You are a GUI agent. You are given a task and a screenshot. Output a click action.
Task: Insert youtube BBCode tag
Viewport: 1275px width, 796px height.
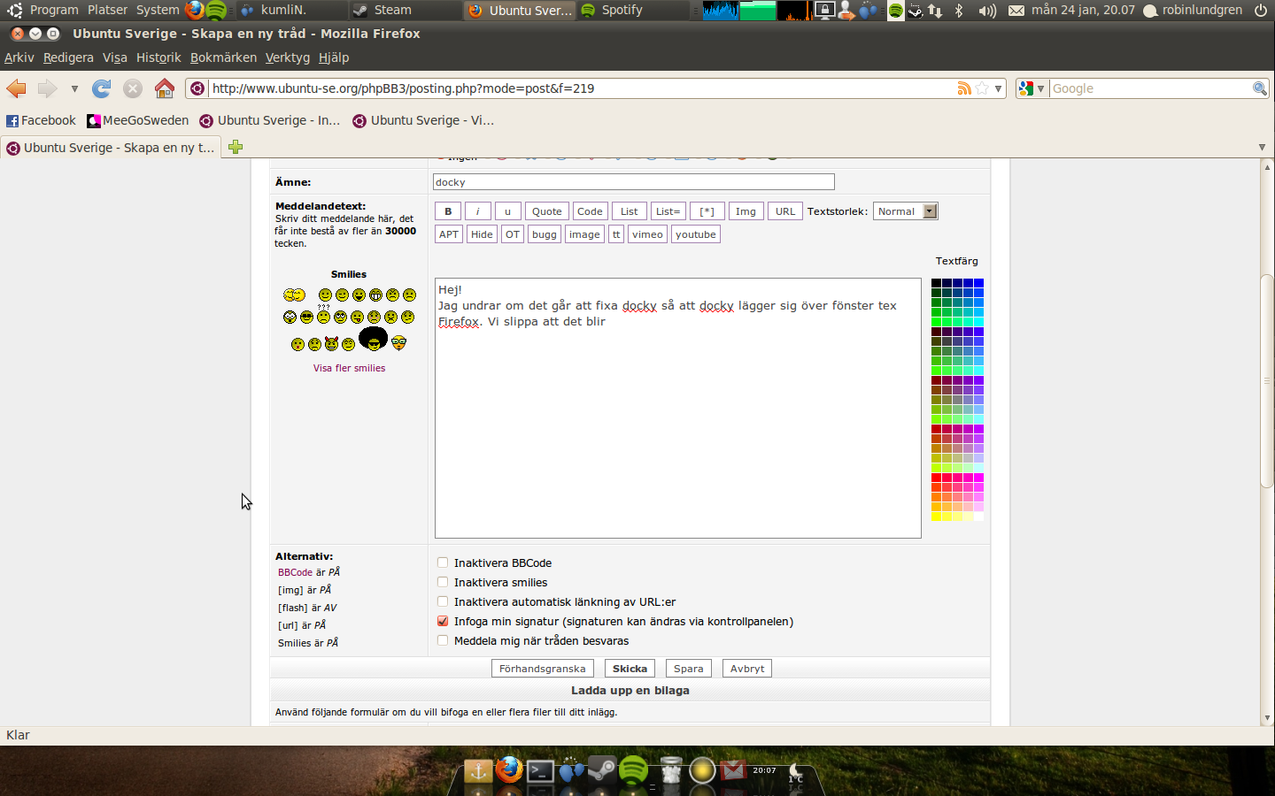coord(695,234)
